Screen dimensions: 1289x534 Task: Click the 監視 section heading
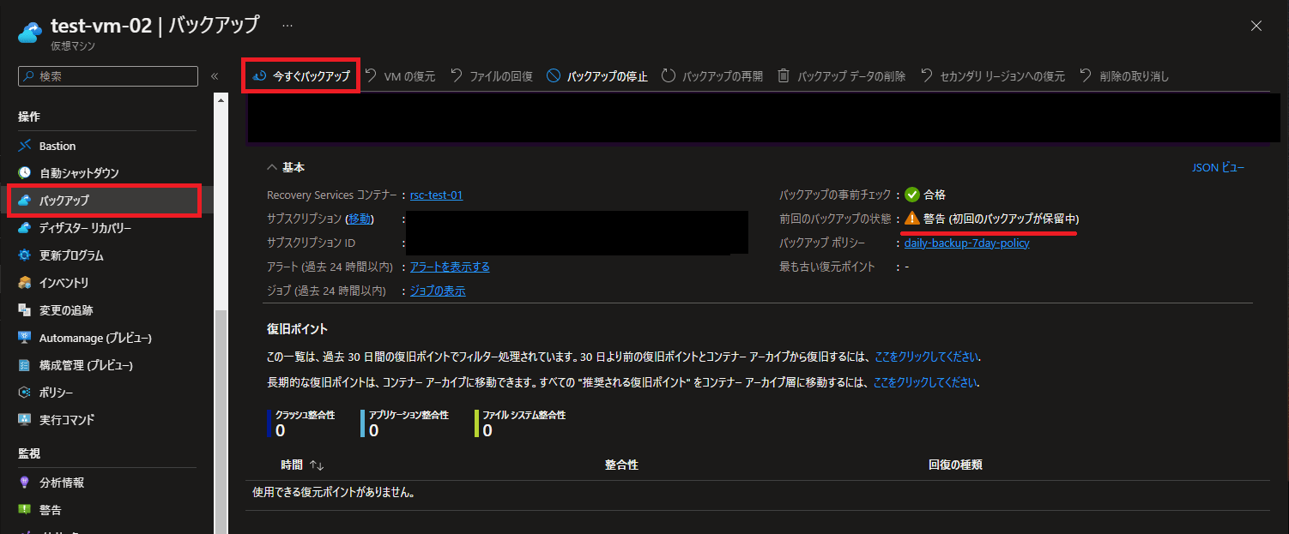click(29, 453)
